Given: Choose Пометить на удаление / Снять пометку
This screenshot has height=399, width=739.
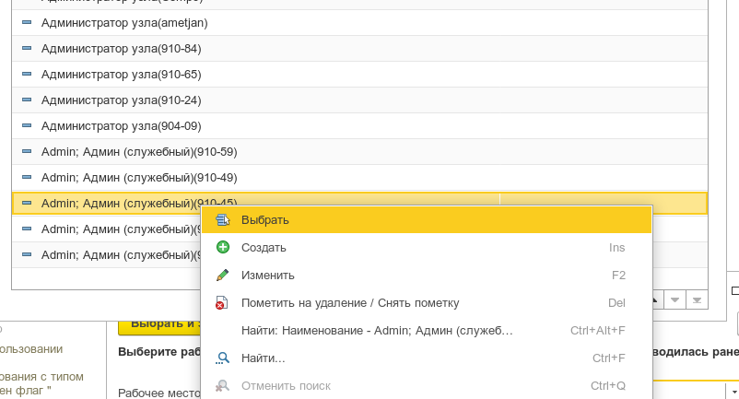Looking at the screenshot, I should coord(349,303).
